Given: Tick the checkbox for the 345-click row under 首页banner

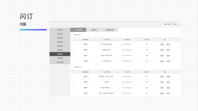Looking at the screenshot, I should [x=74, y=44].
